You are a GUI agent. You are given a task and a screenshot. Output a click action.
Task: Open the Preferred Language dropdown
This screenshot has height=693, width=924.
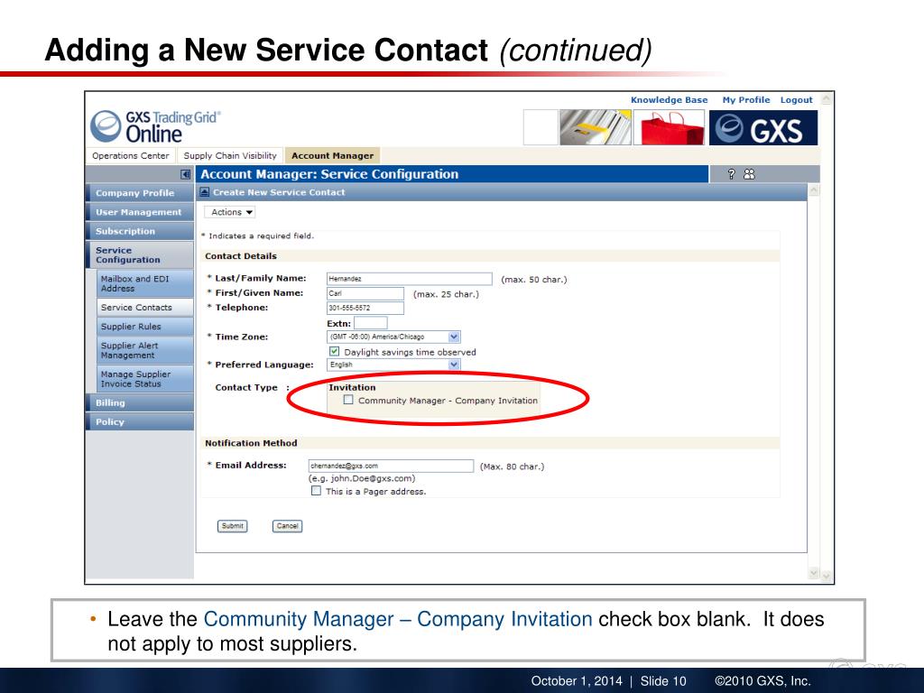pyautogui.click(x=454, y=365)
